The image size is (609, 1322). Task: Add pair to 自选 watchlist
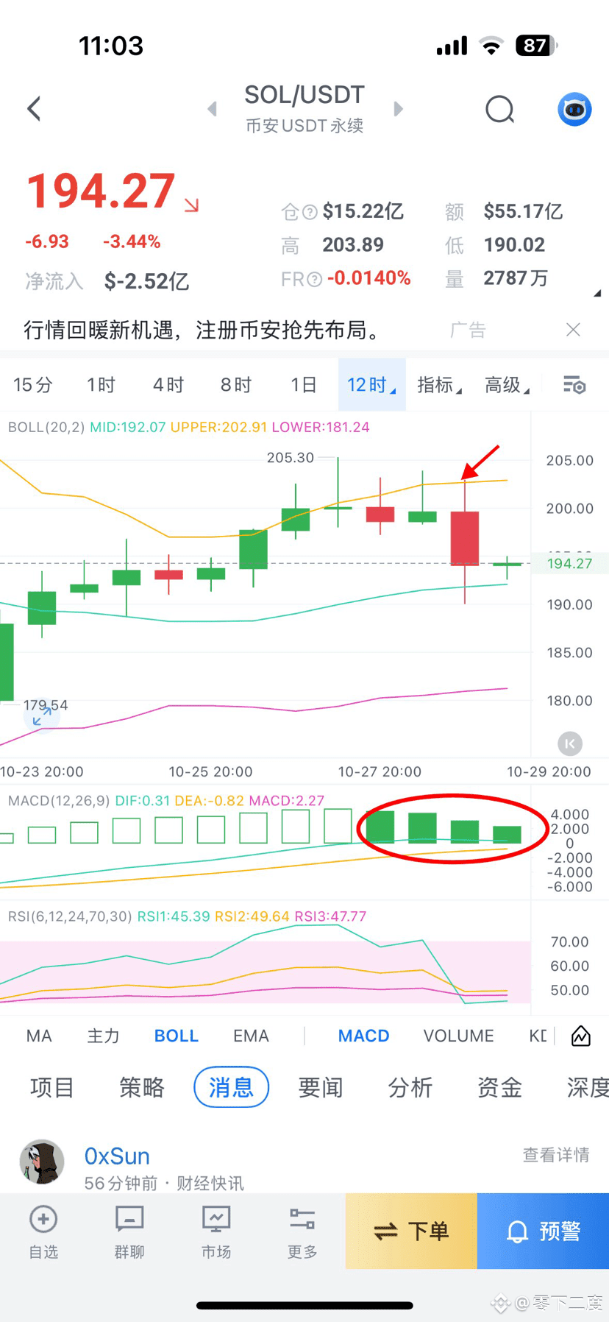43,1232
